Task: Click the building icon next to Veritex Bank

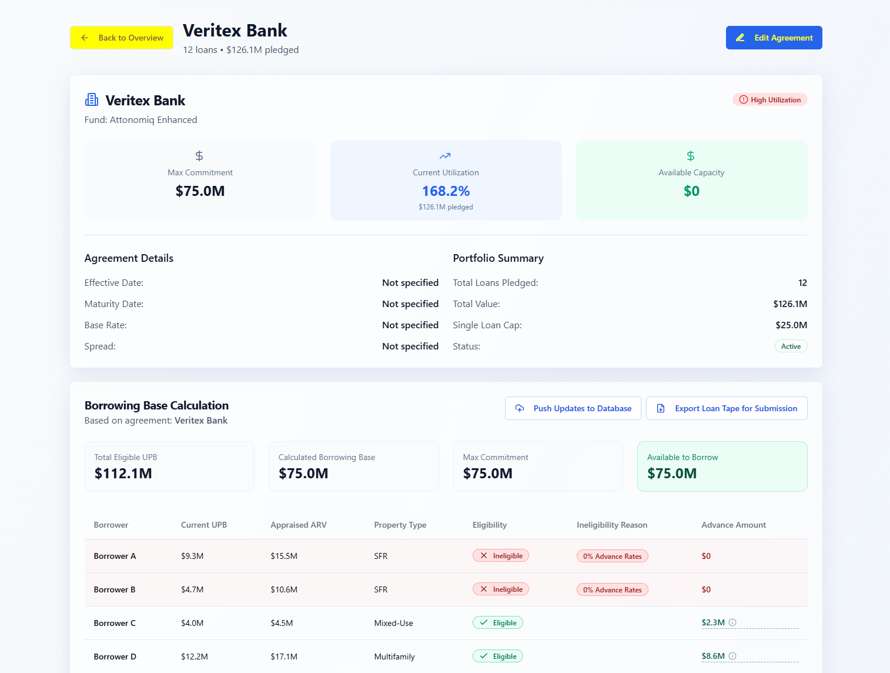Action: [92, 100]
